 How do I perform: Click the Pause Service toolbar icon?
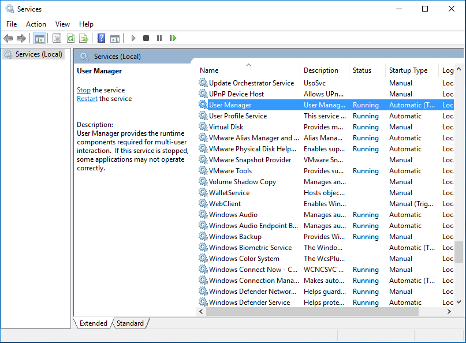(159, 38)
